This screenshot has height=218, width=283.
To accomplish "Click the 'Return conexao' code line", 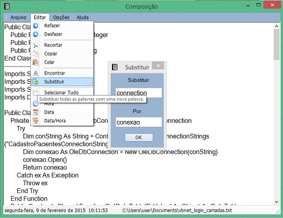I will (45, 168).
